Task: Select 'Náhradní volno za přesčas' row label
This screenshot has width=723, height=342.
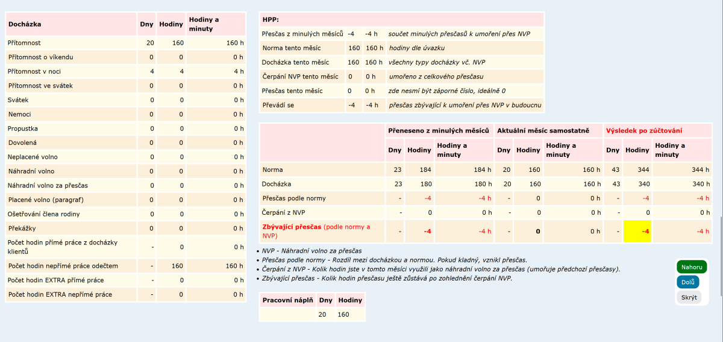Action: point(48,185)
